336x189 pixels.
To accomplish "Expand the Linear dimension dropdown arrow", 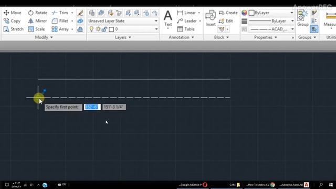I will click(199, 13).
